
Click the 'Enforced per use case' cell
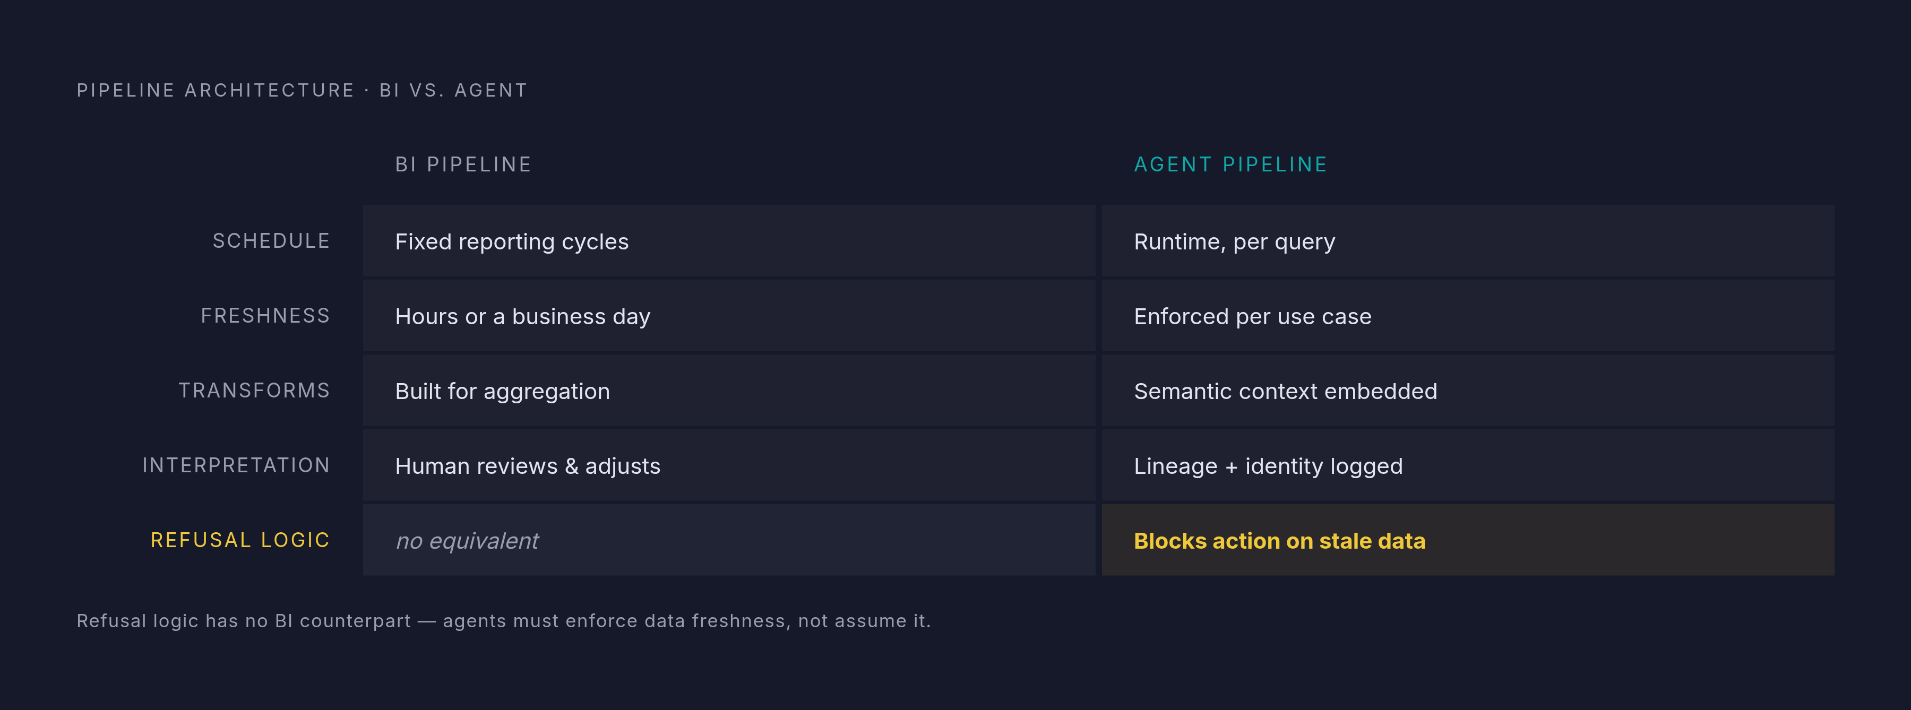tap(1468, 316)
